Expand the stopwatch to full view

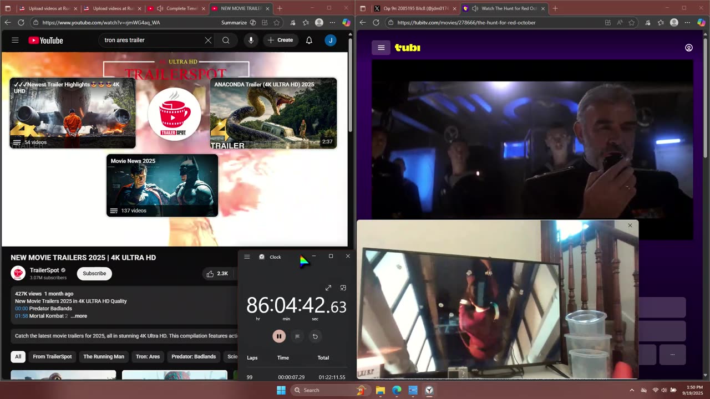click(x=328, y=288)
